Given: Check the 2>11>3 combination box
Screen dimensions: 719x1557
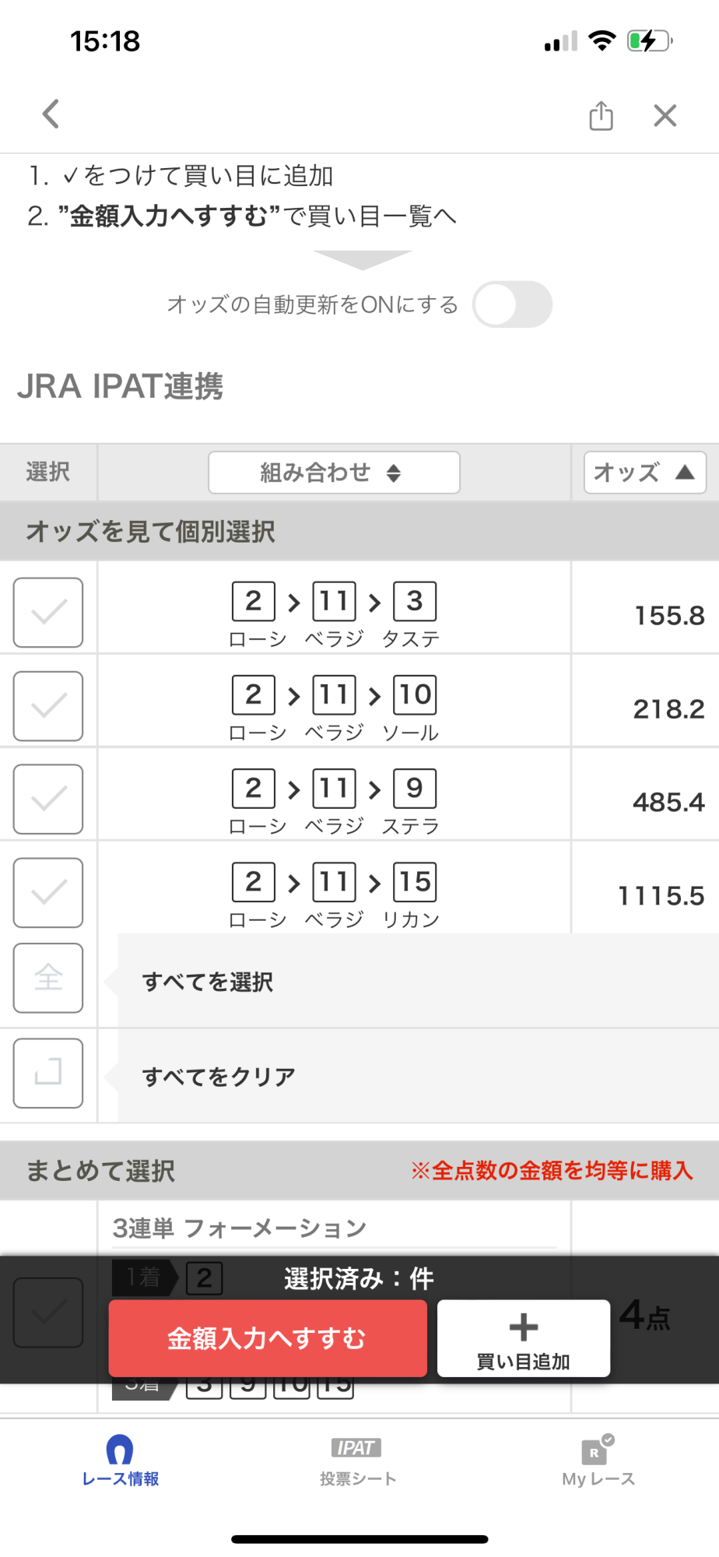Looking at the screenshot, I should pyautogui.click(x=48, y=613).
